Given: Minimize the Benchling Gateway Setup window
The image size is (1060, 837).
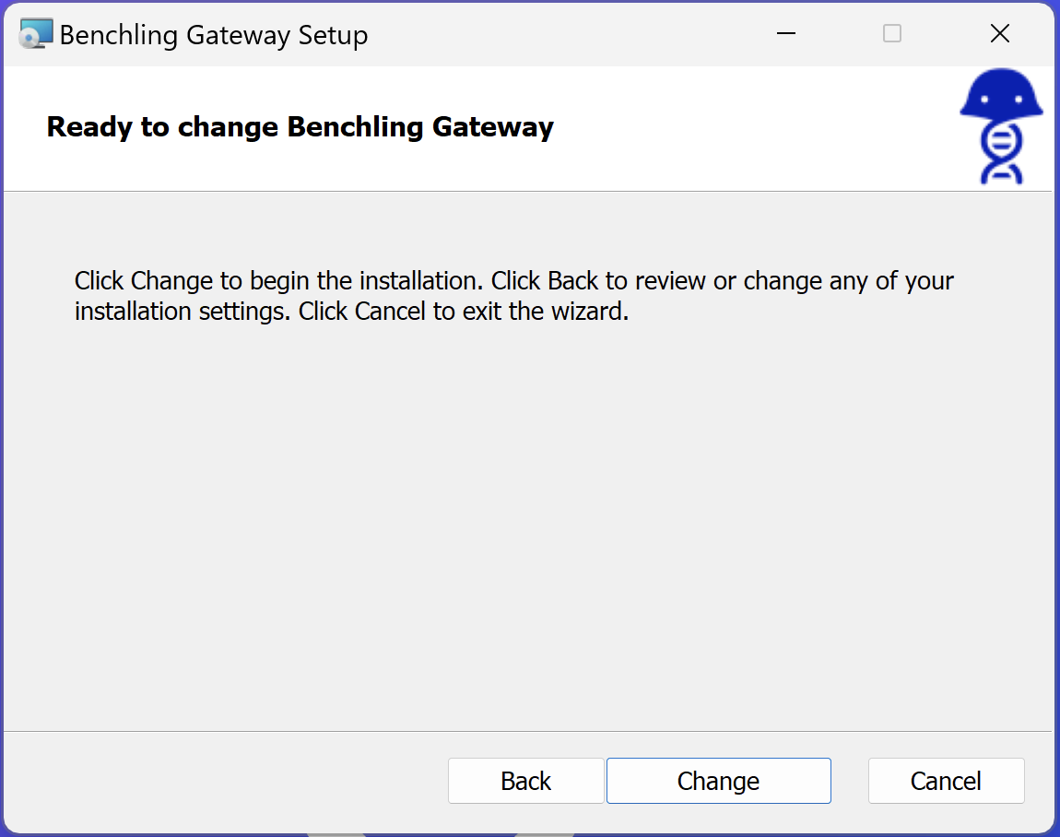Looking at the screenshot, I should [x=785, y=34].
